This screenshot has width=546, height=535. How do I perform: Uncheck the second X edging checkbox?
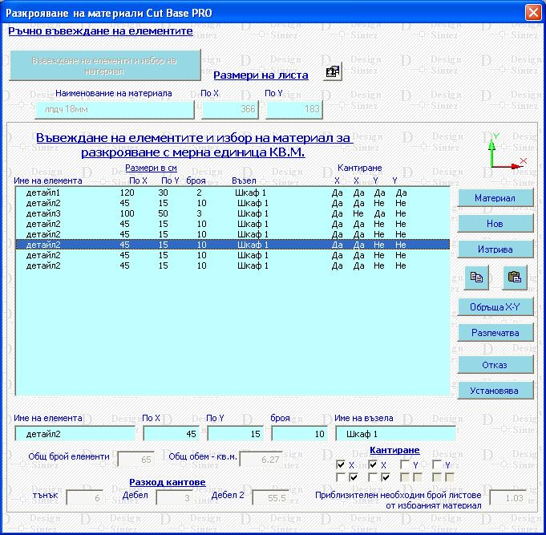click(373, 464)
